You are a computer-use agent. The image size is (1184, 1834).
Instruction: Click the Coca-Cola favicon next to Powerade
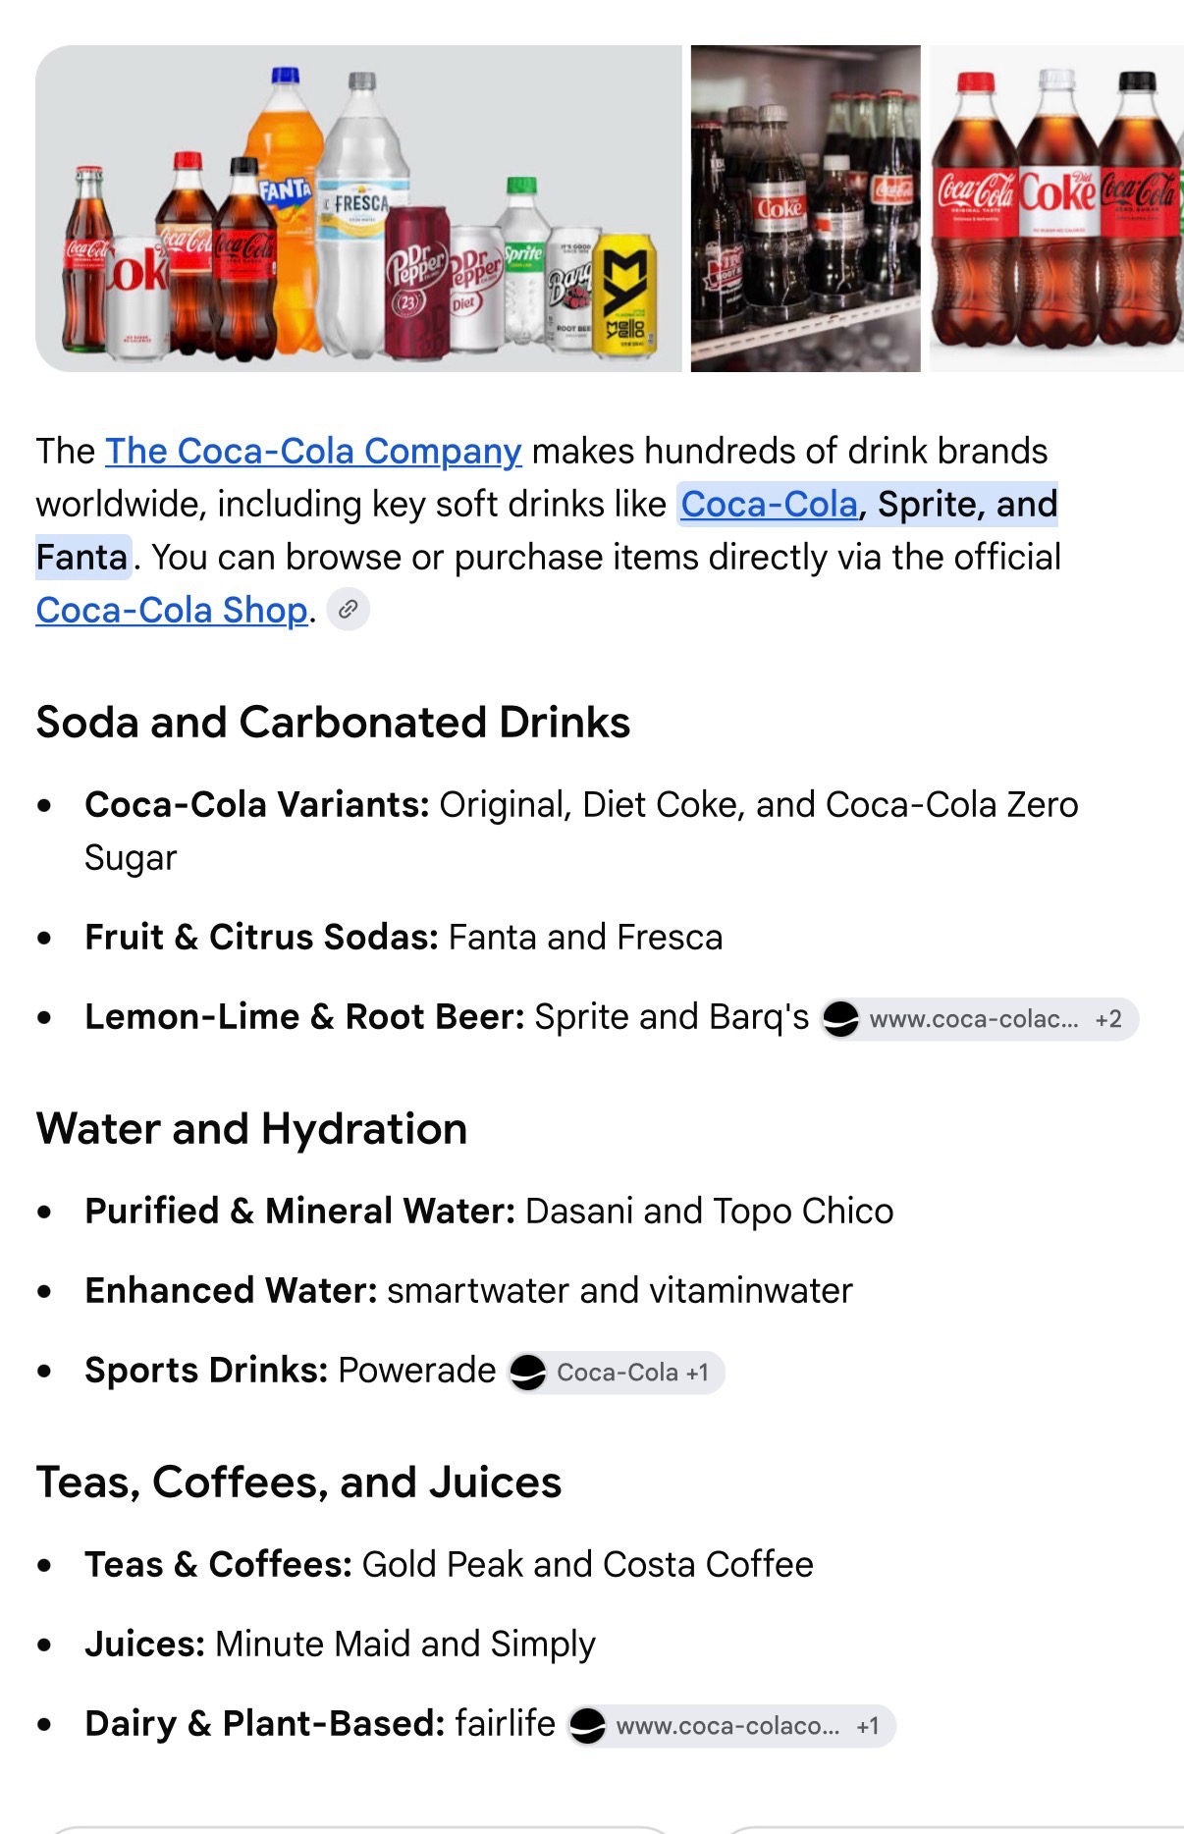(x=528, y=1373)
